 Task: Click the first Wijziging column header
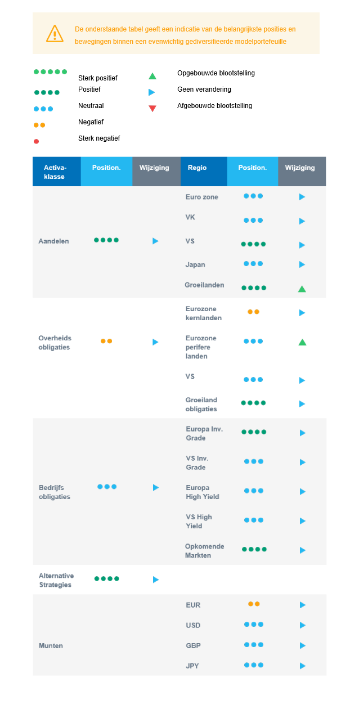coord(154,168)
